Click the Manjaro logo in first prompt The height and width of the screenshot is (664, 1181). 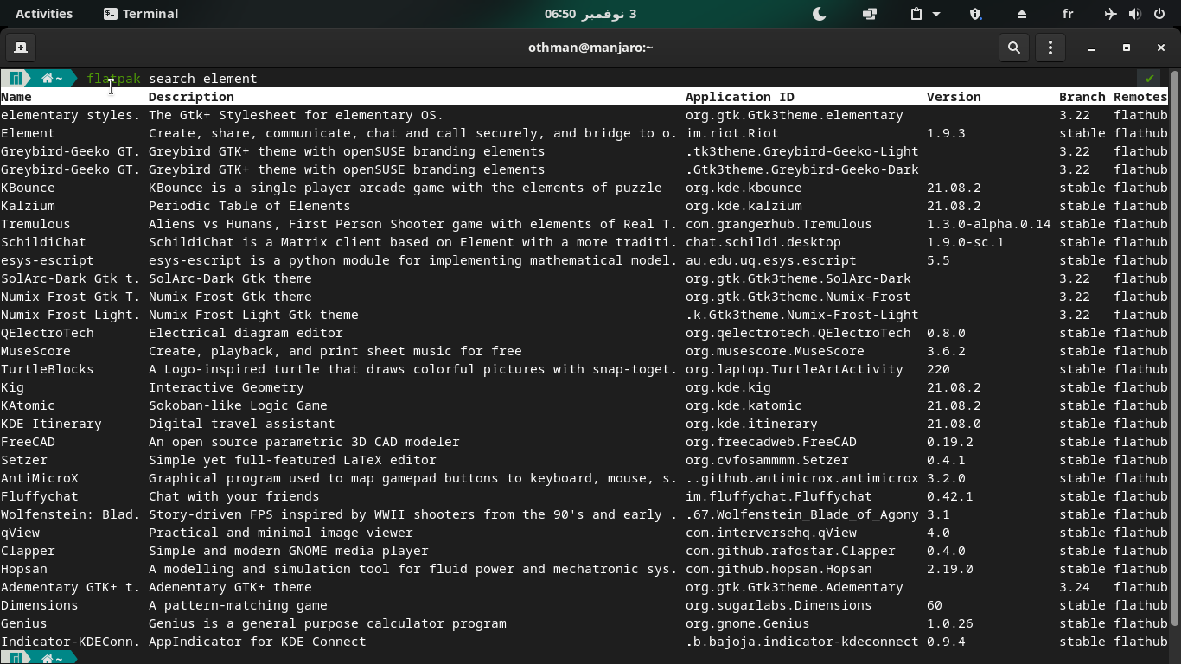pyautogui.click(x=16, y=79)
